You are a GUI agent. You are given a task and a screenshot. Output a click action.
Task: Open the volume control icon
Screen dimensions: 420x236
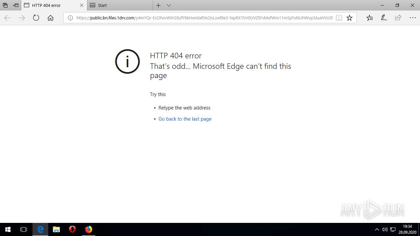pos(385,229)
